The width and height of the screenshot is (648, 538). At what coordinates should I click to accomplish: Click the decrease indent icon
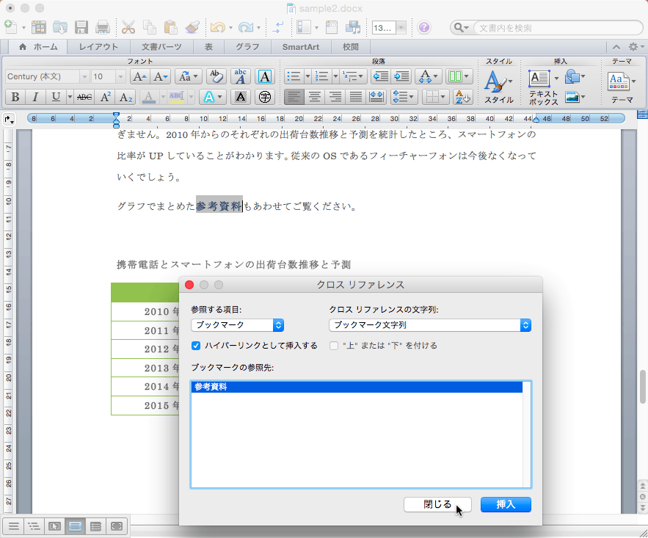coord(381,76)
